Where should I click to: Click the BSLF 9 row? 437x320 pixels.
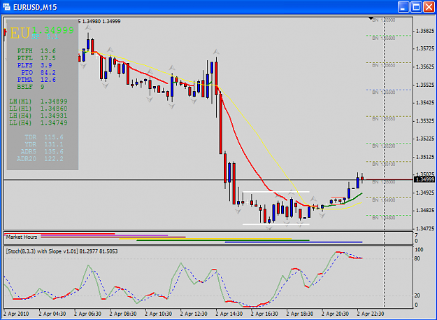click(x=31, y=87)
